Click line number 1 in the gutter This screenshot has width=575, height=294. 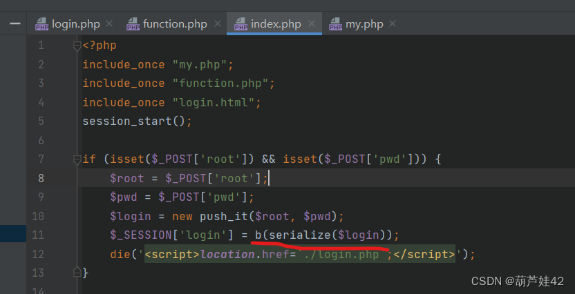point(41,46)
